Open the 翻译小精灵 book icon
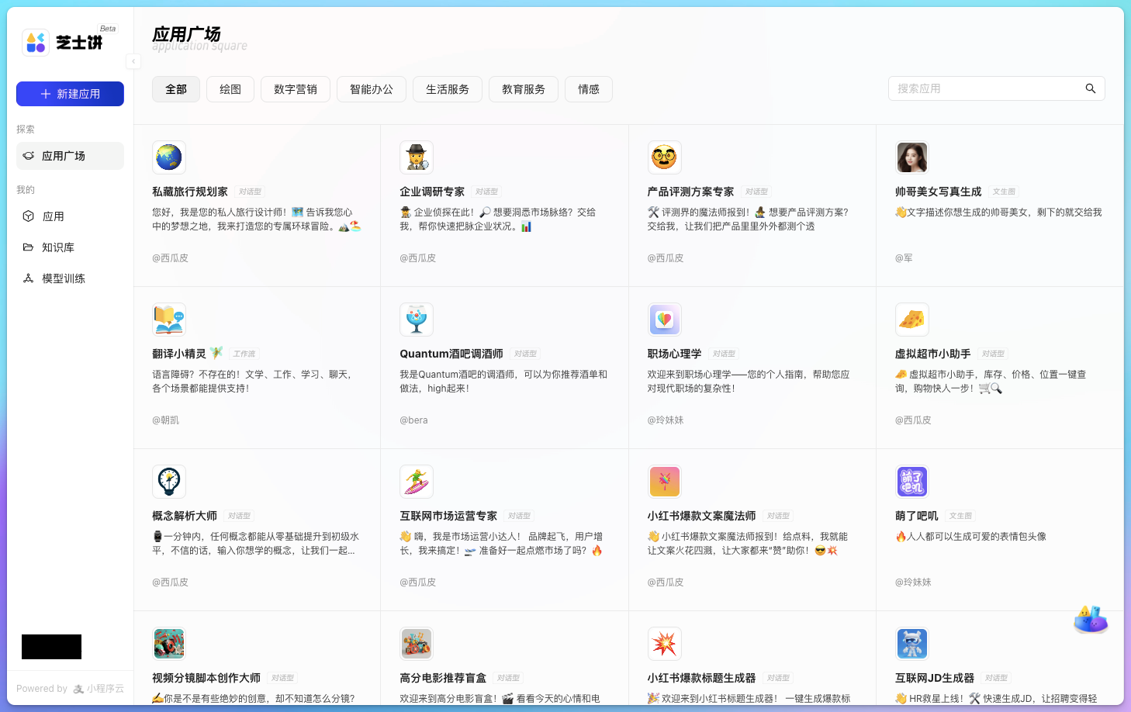Viewport: 1131px width, 712px height. coord(169,319)
